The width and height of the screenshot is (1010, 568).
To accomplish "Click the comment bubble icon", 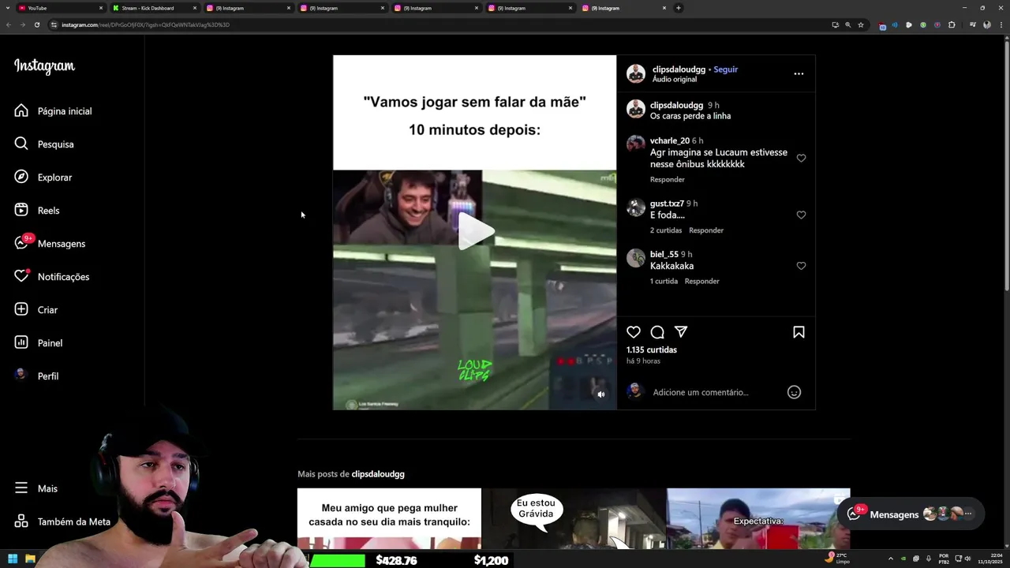I will point(657,332).
